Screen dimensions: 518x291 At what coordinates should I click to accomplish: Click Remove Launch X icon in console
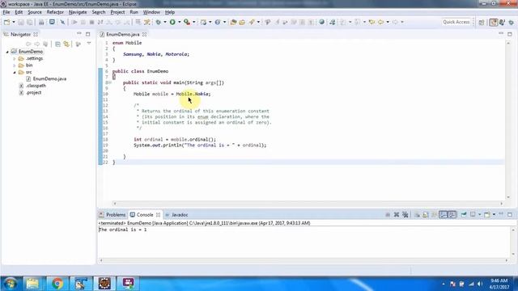pos(397,215)
